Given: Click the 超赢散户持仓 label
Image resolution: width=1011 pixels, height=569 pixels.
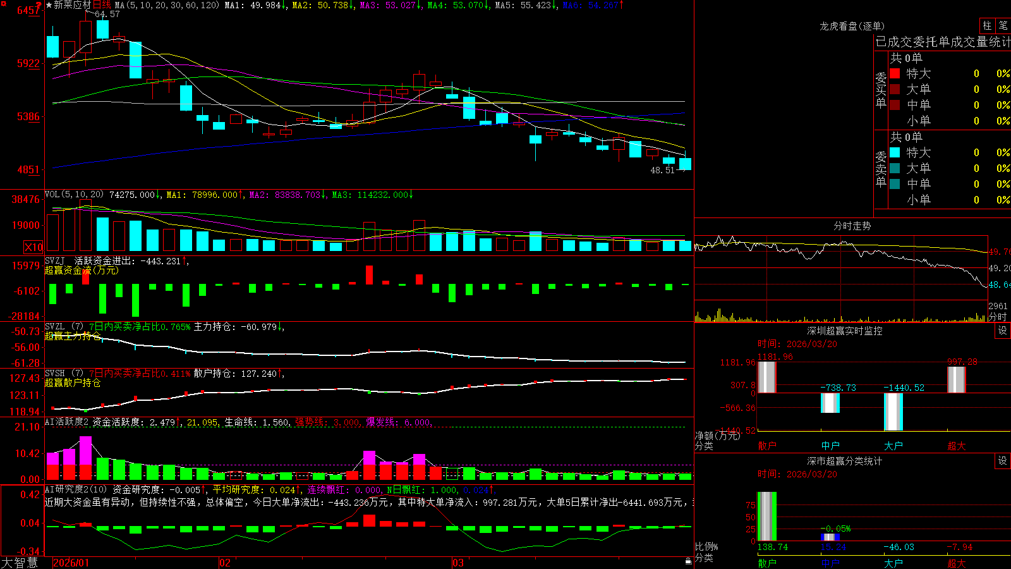Looking at the screenshot, I should (73, 382).
